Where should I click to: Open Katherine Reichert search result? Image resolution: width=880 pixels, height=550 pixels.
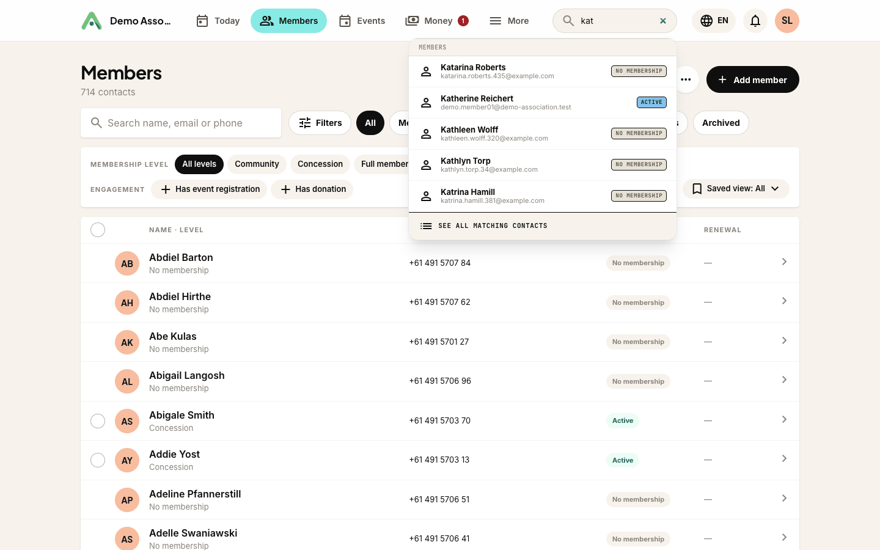point(543,103)
